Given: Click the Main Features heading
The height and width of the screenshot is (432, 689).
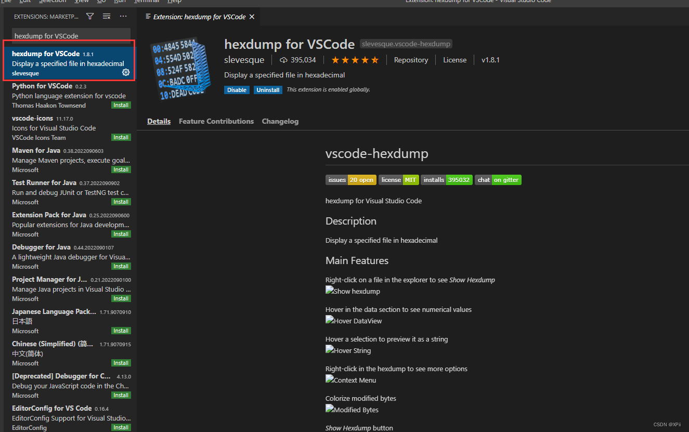Looking at the screenshot, I should click(357, 260).
